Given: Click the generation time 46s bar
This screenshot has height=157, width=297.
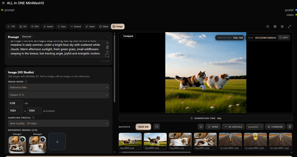Looking at the screenshot, I should point(206,118).
